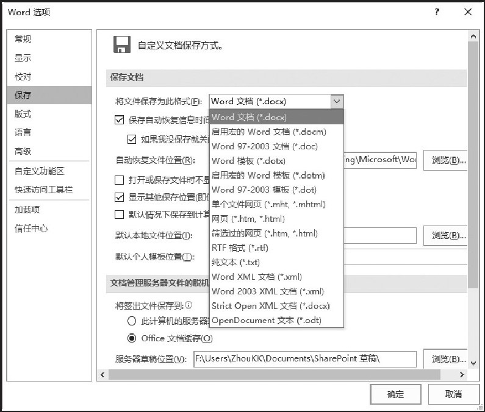485x412 pixels.
Task: Choose 启用宏的 Word 模板 (*.dotm)
Action: [276, 176]
